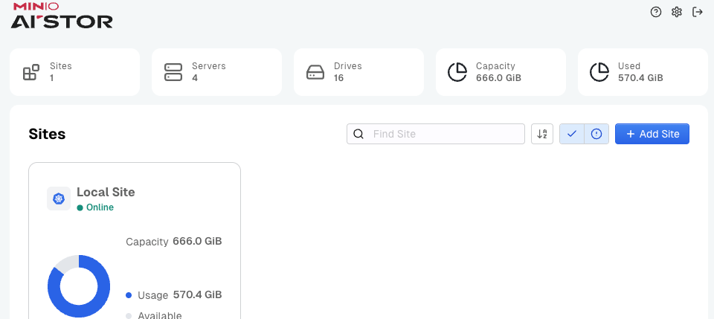
Task: Click the MinIO AIStor logo
Action: point(62,16)
